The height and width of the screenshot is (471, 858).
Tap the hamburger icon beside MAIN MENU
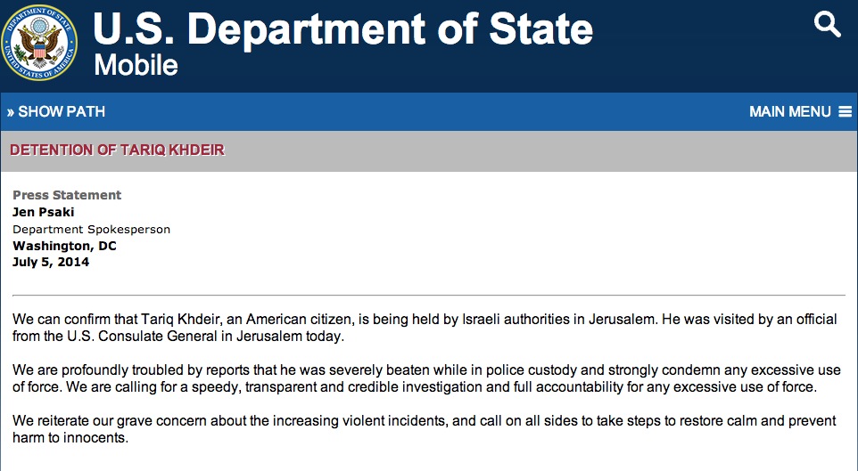845,111
